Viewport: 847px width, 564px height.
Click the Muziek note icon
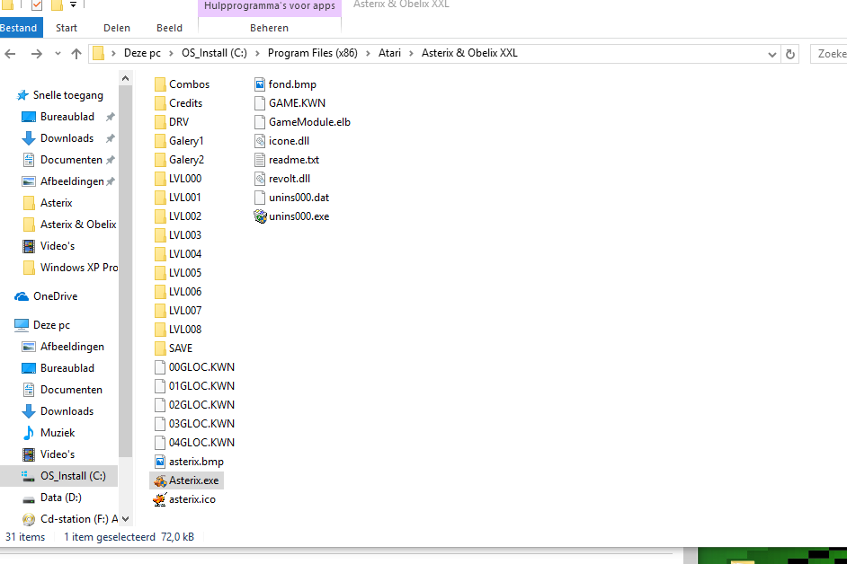(29, 433)
